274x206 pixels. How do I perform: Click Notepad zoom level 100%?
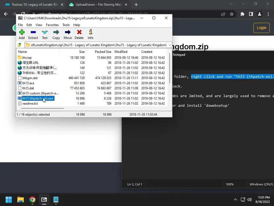pos(230,184)
